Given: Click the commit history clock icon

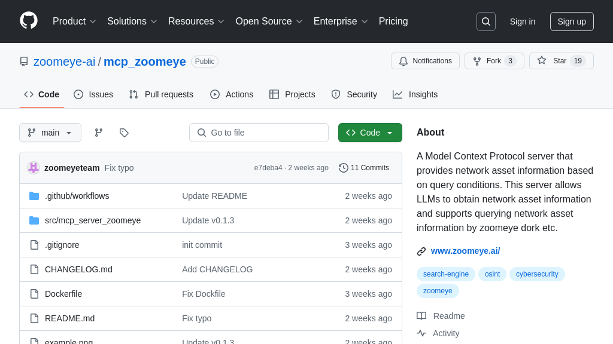Looking at the screenshot, I should (343, 168).
